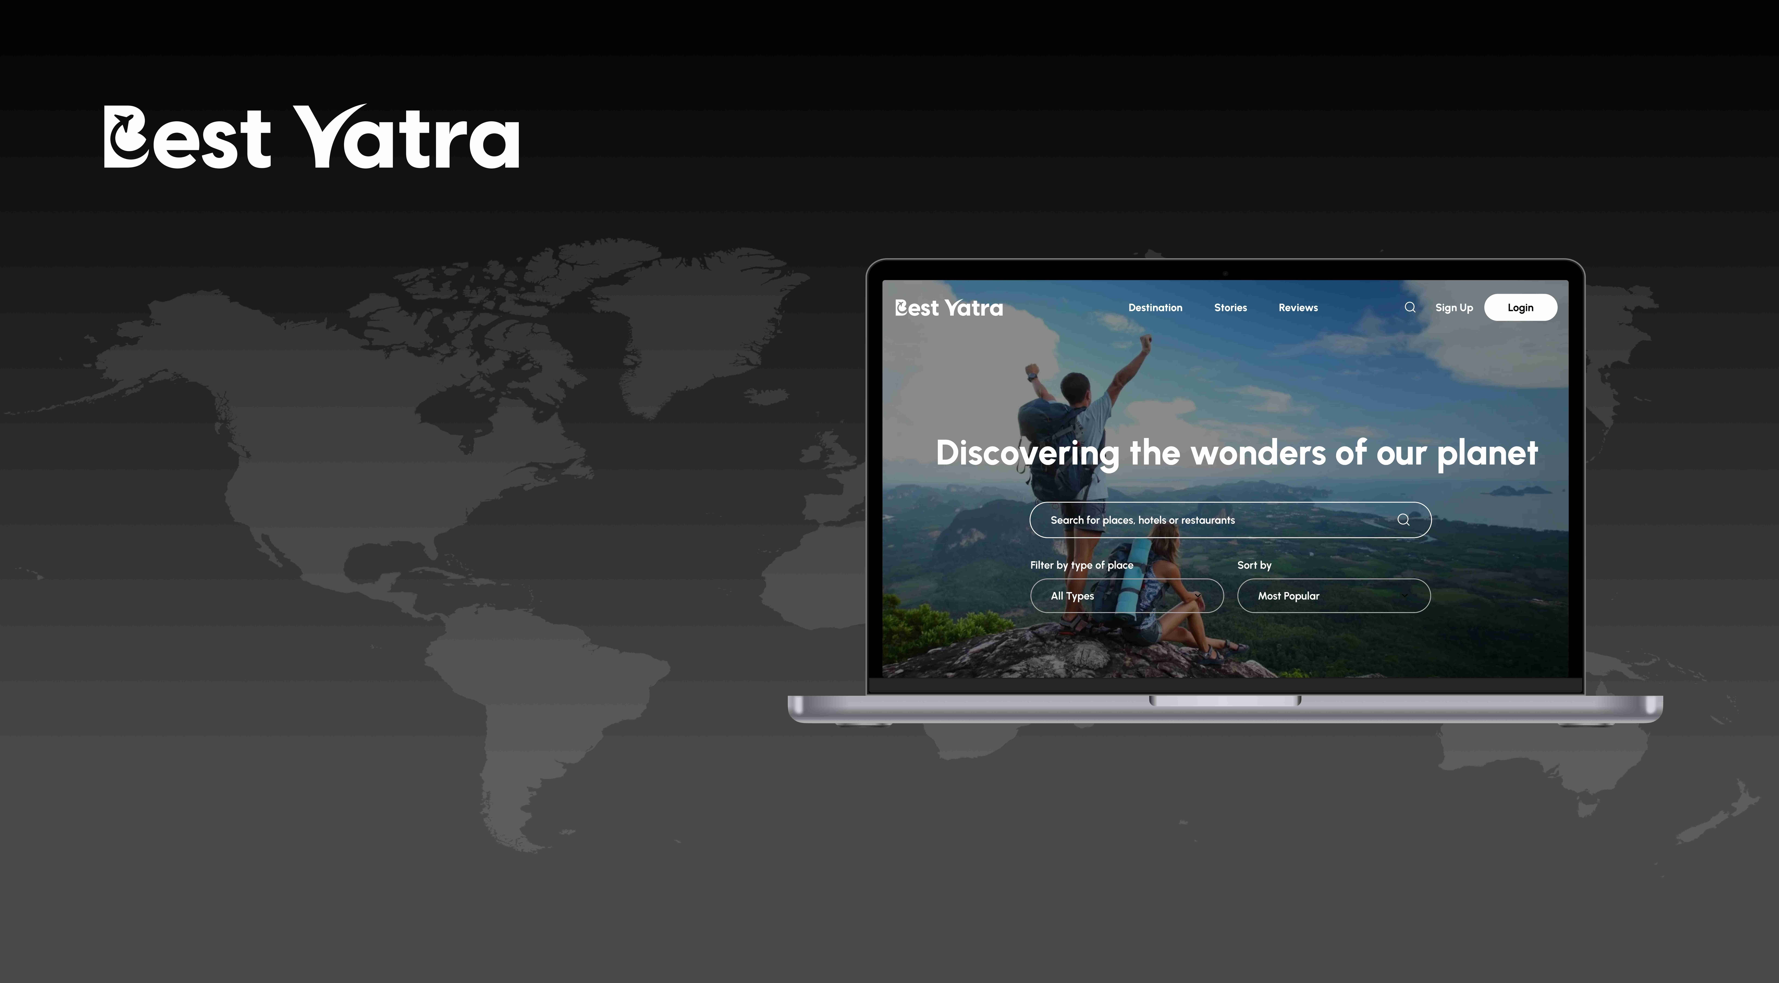
Task: Click the header search magnifier icon
Action: [x=1410, y=307]
